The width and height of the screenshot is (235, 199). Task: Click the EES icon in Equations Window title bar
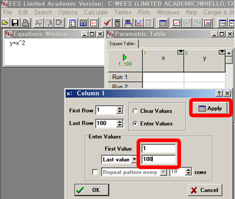[9, 34]
